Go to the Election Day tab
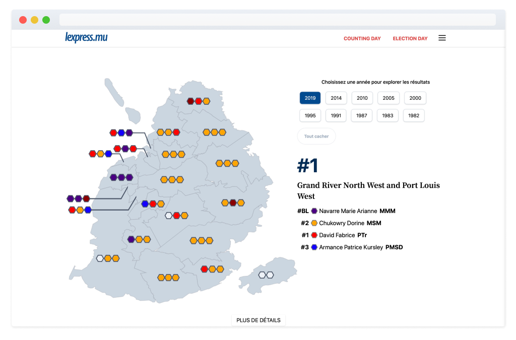This screenshot has width=516, height=340. tap(410, 39)
